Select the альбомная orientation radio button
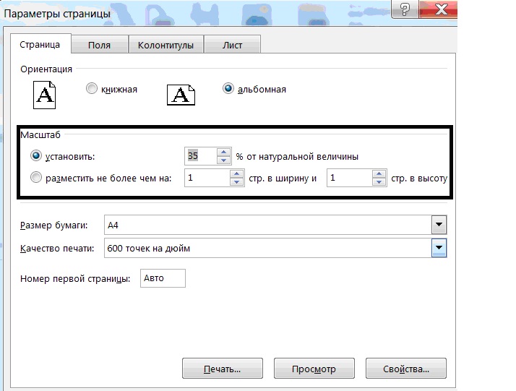The image size is (516, 391). coord(229,89)
